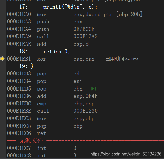Click the blog.csdn.net watermark URL
The image size is (164, 159).
[126, 154]
